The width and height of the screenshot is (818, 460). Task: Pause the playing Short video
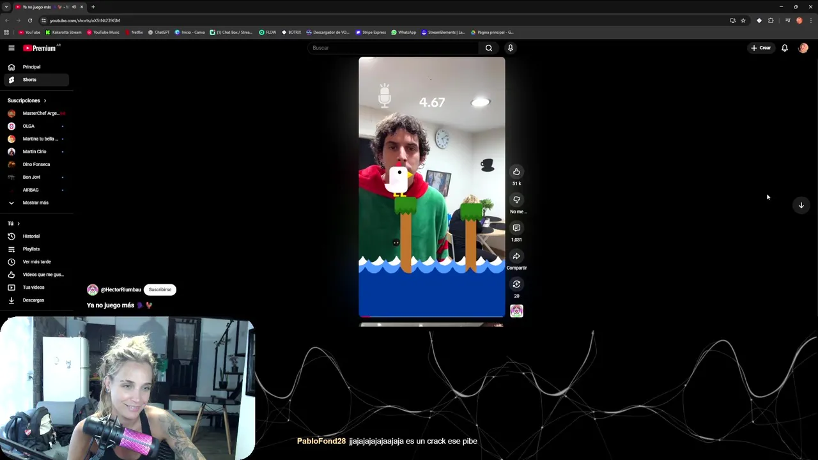(431, 187)
